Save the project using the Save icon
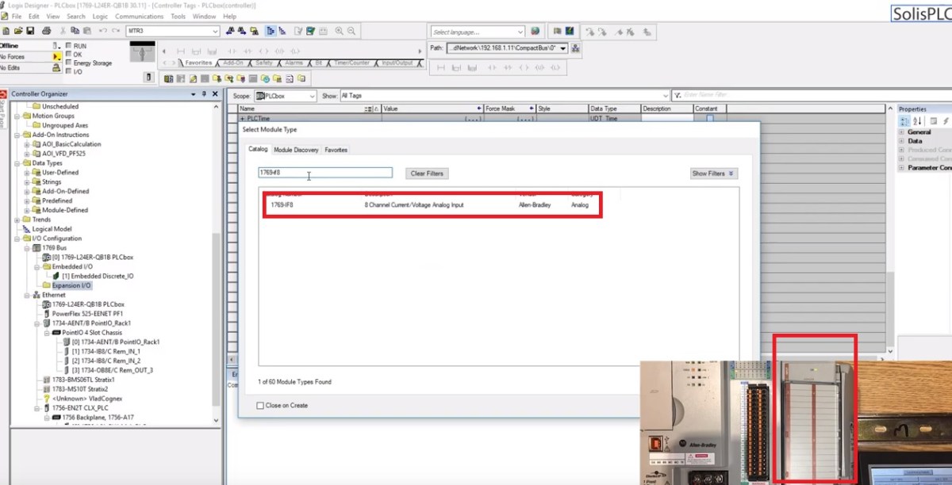952x485 pixels. click(29, 31)
